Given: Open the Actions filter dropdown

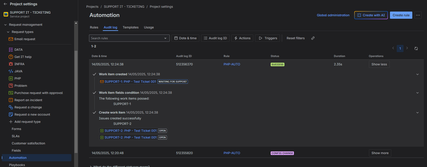Looking at the screenshot, I should [x=242, y=38].
